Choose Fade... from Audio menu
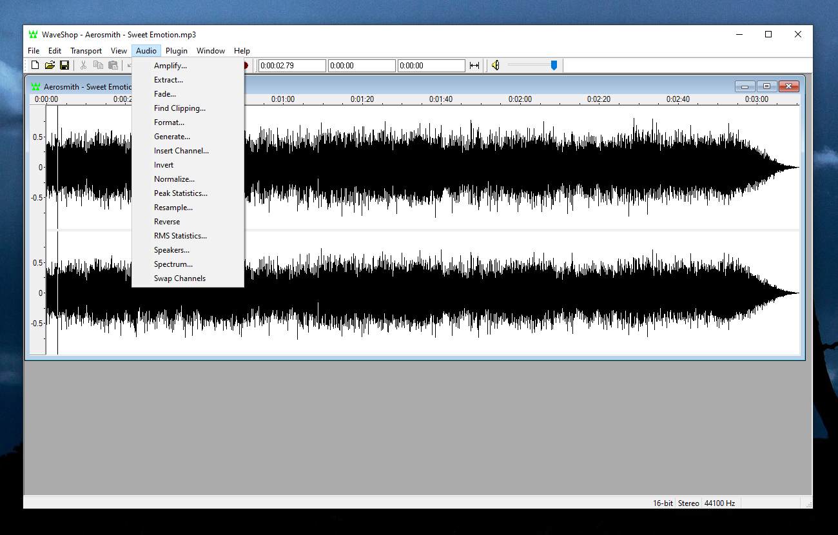Image resolution: width=838 pixels, height=535 pixels. point(188,94)
